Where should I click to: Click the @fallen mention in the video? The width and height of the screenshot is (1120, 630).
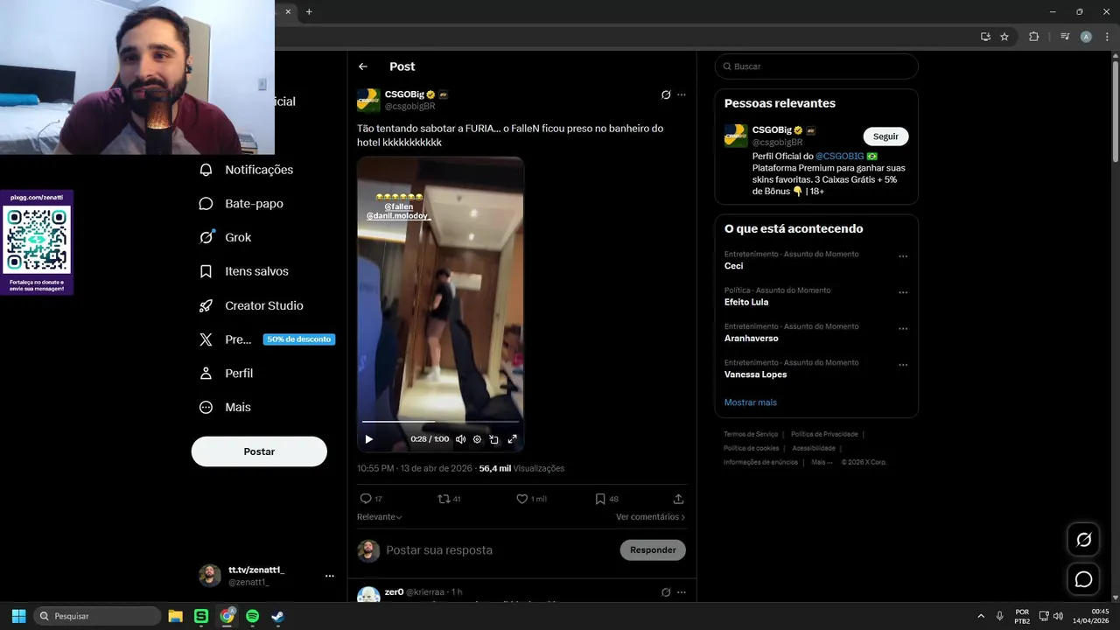tap(399, 206)
